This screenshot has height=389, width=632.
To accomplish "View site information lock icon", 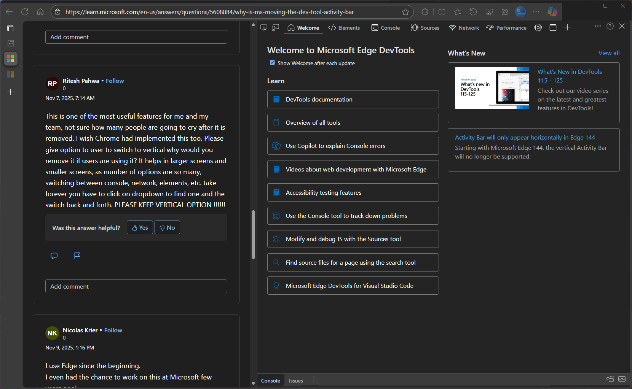I will [57, 12].
